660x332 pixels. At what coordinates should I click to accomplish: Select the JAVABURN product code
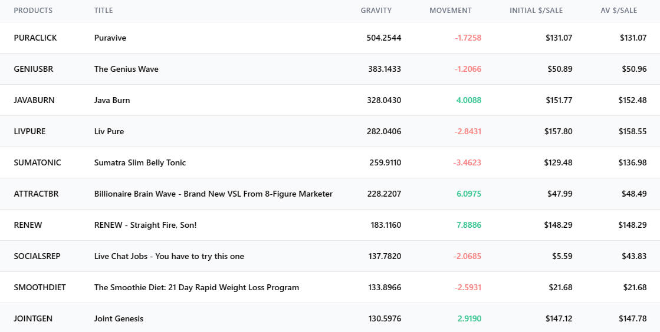click(34, 100)
